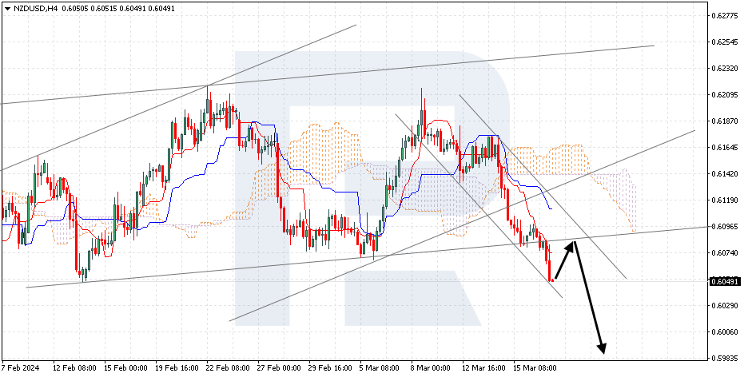Click the 0.59835 price axis label
Viewport: 744px width, 377px height.
725,358
